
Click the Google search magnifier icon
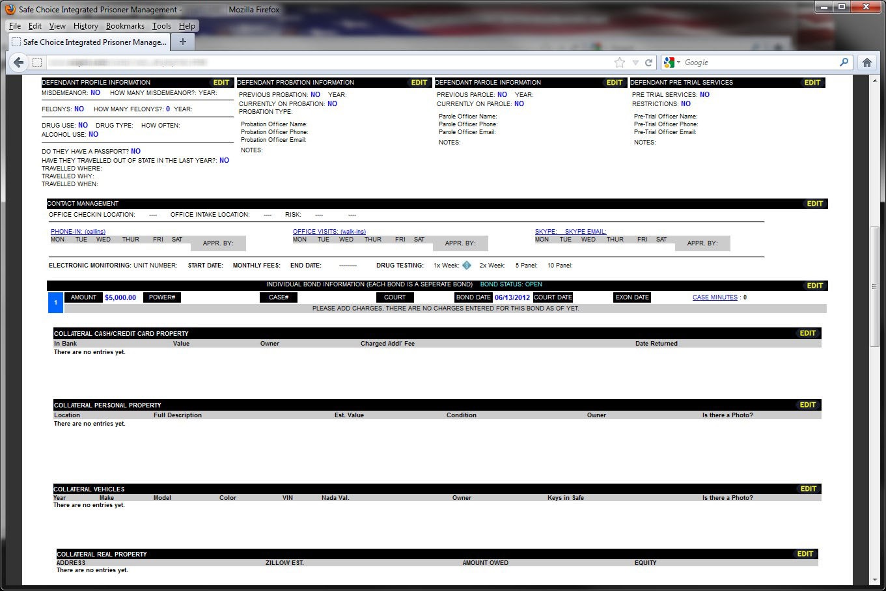(x=844, y=62)
